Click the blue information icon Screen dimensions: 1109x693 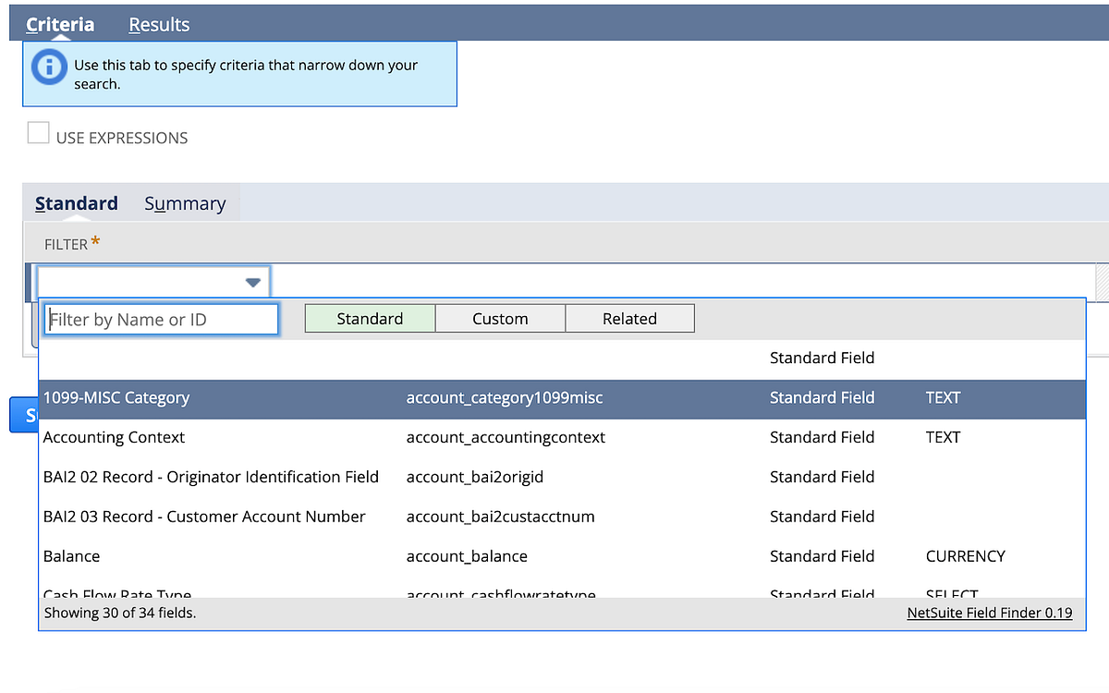pos(49,67)
